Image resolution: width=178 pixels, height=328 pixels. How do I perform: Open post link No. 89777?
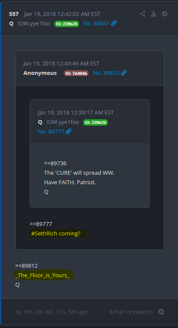pos(51,132)
